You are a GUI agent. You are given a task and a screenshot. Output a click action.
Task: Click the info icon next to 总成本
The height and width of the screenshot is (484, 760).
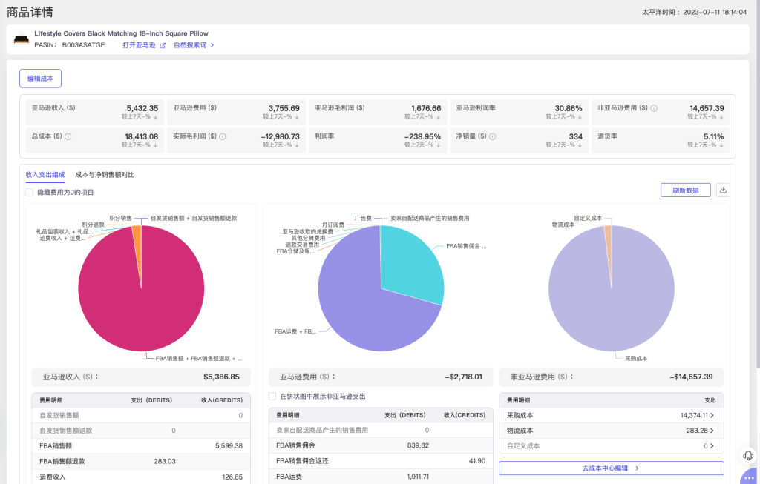pyautogui.click(x=68, y=136)
